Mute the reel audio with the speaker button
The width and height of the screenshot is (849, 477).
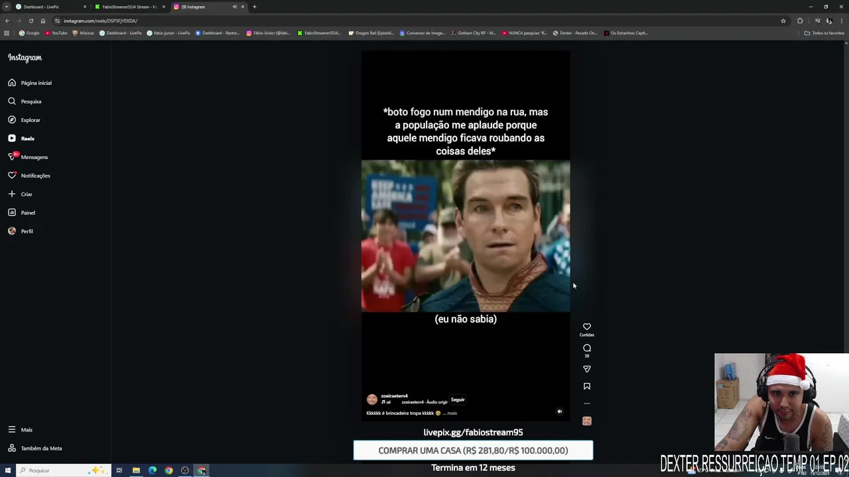559,411
